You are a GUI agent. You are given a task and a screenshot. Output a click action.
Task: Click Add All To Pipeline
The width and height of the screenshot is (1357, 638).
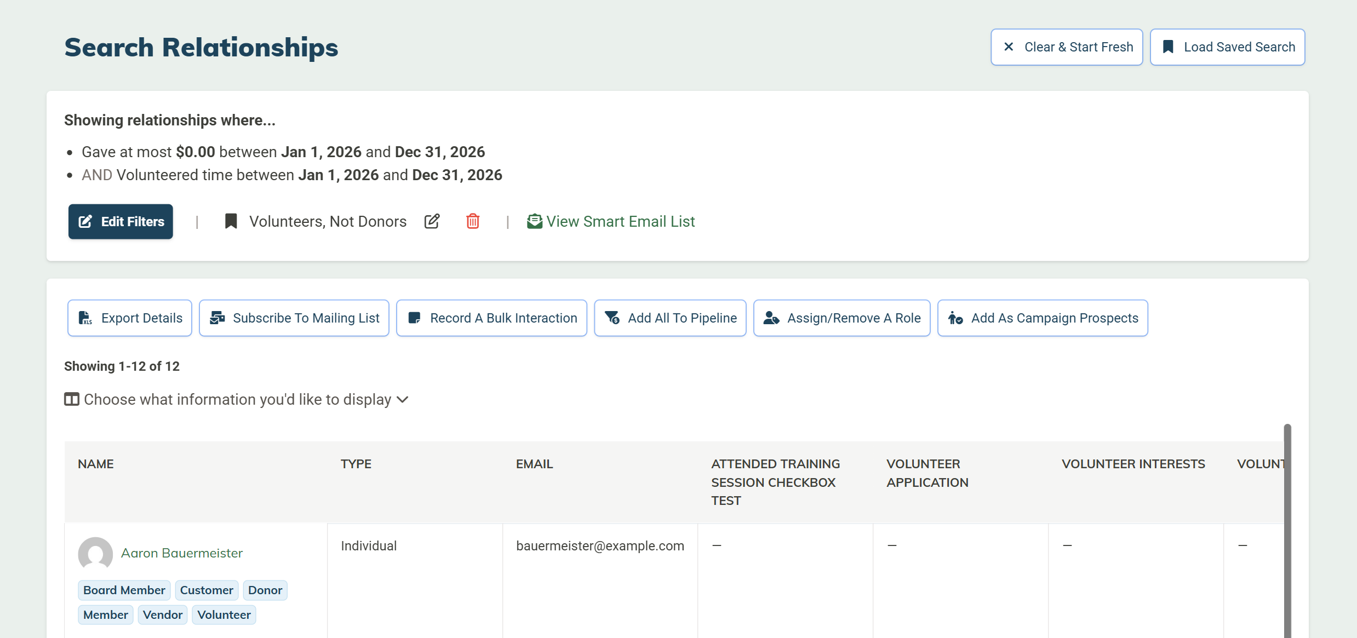(670, 318)
